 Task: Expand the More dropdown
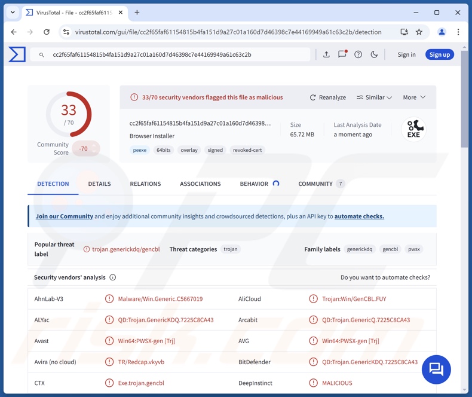click(x=414, y=97)
